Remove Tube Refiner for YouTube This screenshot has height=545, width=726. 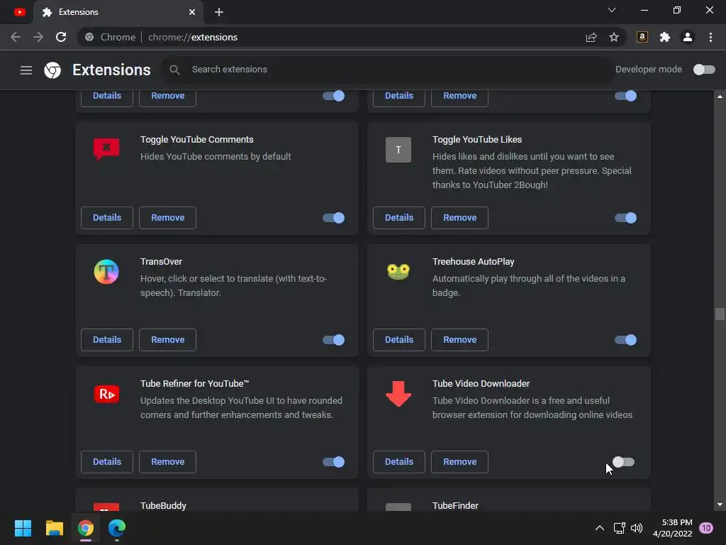(x=167, y=462)
